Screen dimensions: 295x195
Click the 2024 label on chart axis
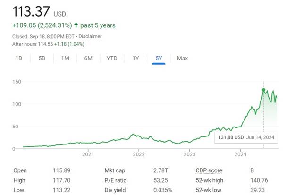[x=240, y=154]
